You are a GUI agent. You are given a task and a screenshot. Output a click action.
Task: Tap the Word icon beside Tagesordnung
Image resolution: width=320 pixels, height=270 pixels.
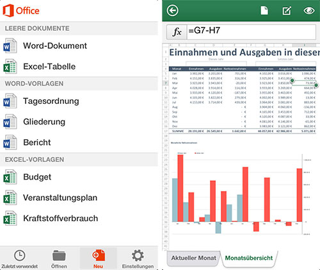(10, 101)
